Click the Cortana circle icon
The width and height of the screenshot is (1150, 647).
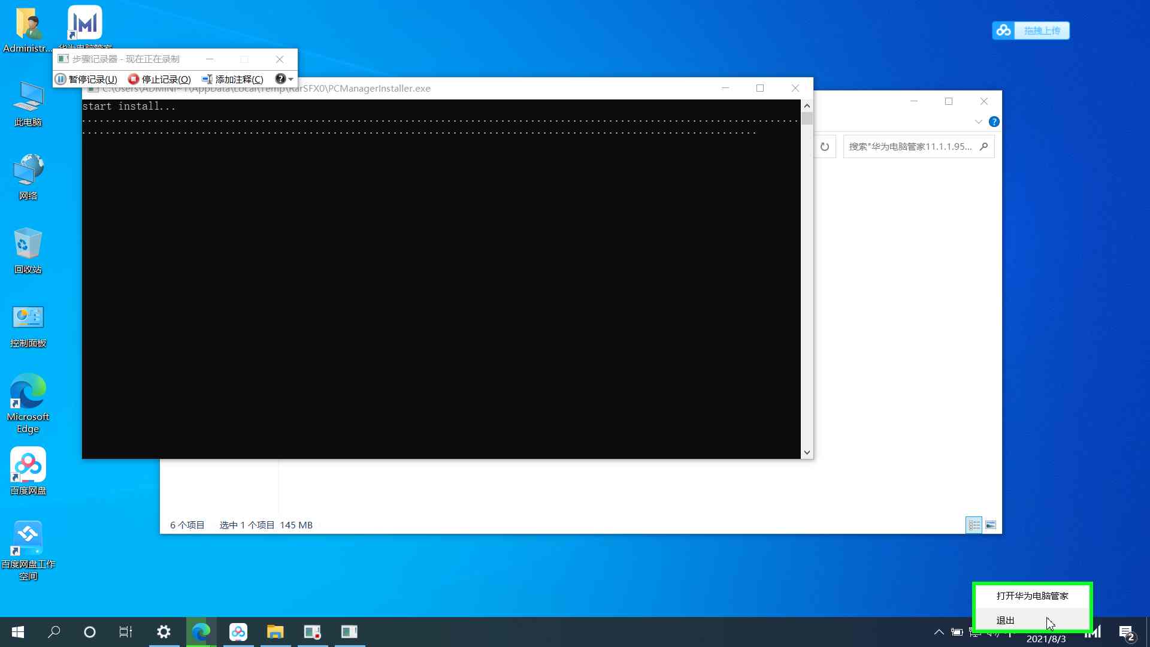(90, 631)
